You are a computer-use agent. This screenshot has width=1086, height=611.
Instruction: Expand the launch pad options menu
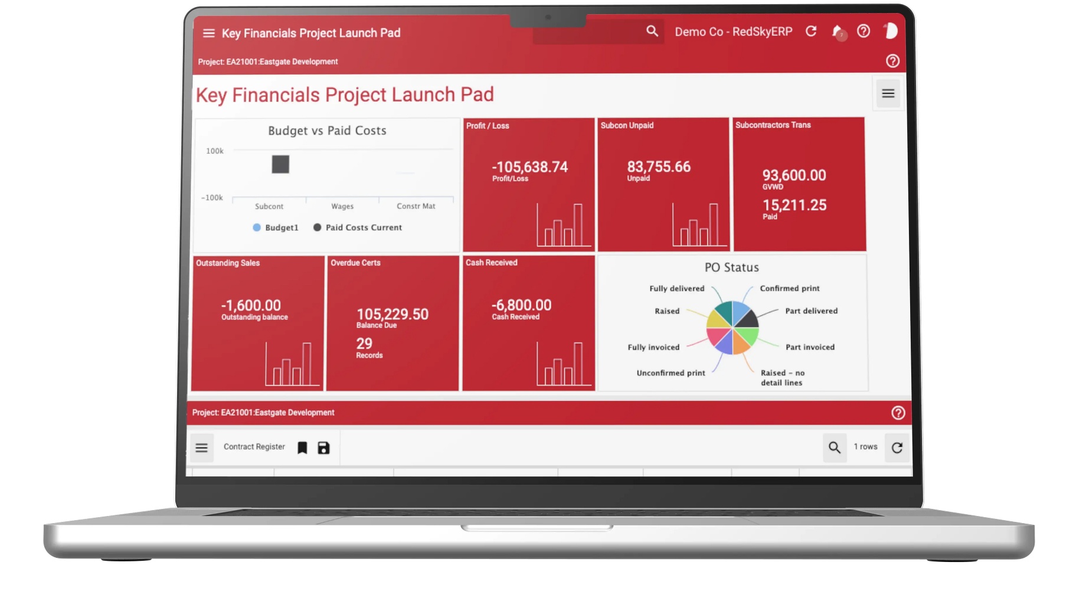pos(888,94)
